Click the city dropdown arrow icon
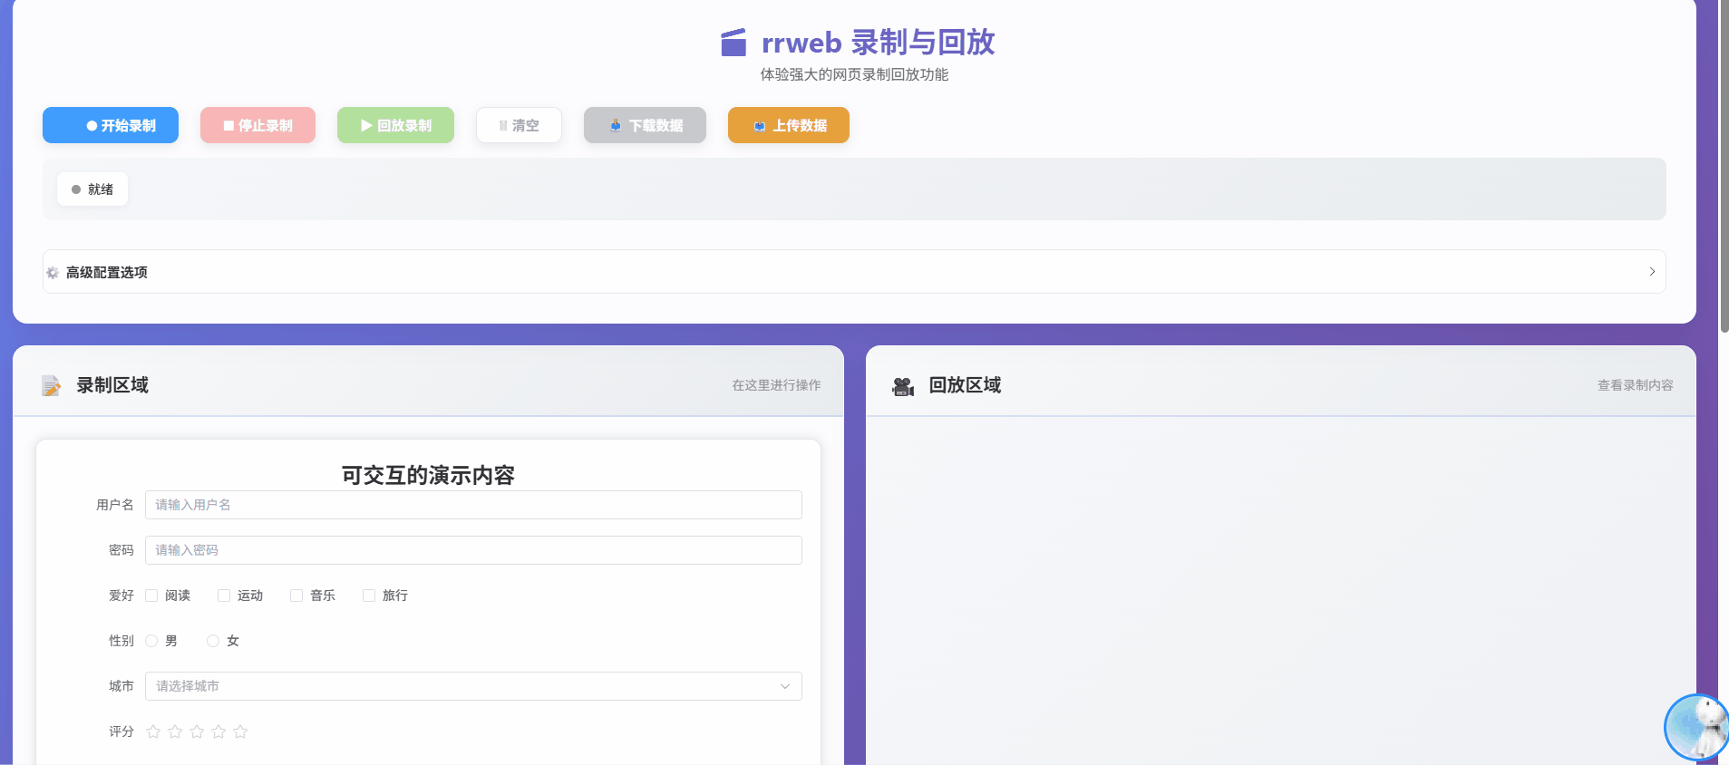The image size is (1729, 765). pos(785,686)
